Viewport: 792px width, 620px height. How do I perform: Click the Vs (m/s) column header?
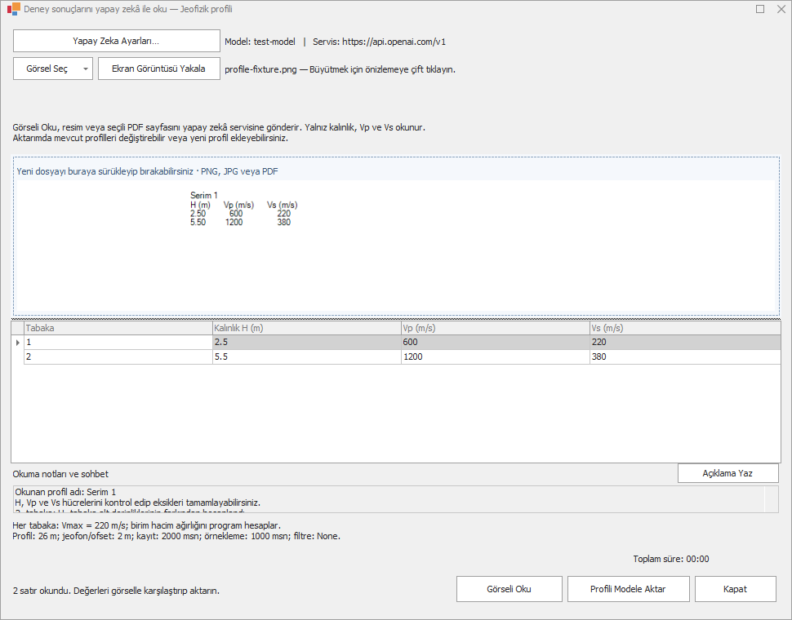point(685,328)
